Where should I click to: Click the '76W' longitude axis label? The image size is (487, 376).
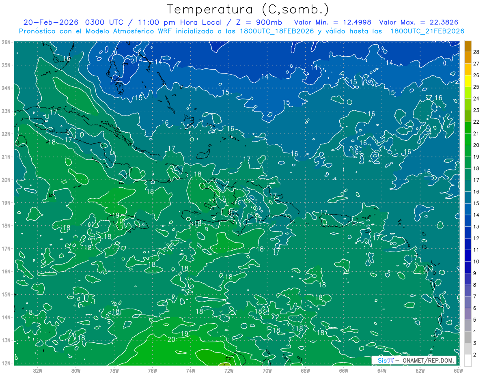pyautogui.click(x=152, y=370)
